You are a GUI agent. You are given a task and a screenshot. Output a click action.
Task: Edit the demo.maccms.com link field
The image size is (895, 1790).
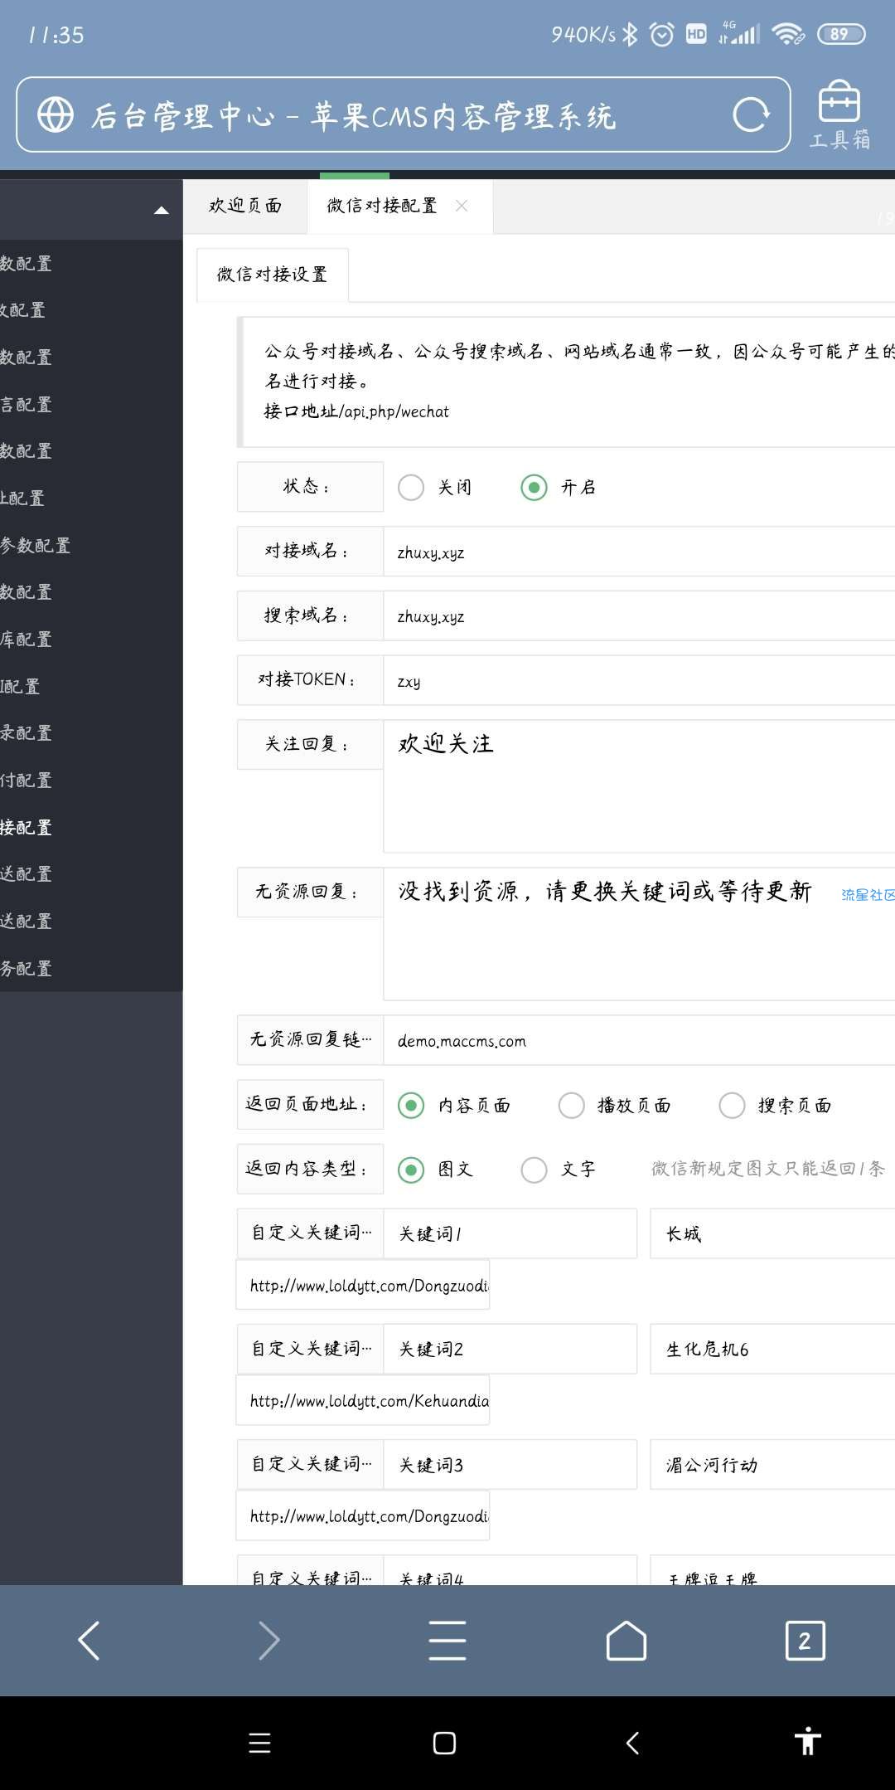click(x=639, y=1040)
